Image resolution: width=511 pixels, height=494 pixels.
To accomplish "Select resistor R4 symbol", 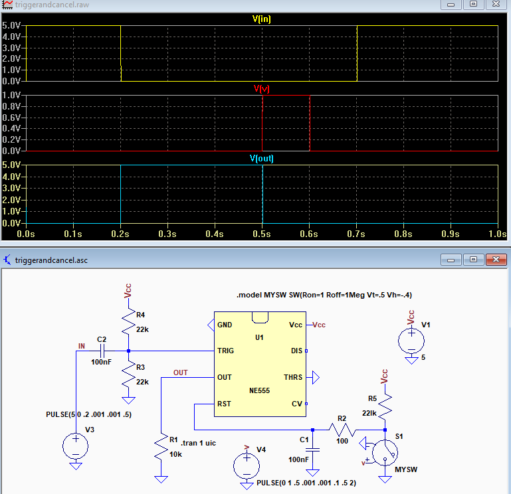I will (x=129, y=322).
